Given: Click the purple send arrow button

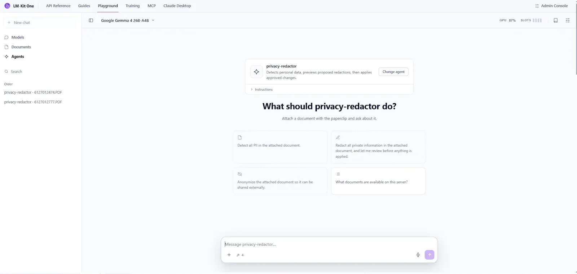Looking at the screenshot, I should [430, 255].
